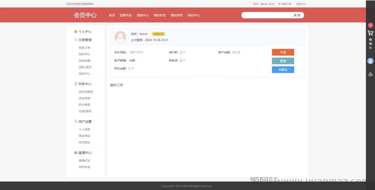
Task: Click the TOP back-to-top icon
Action: (x=370, y=74)
